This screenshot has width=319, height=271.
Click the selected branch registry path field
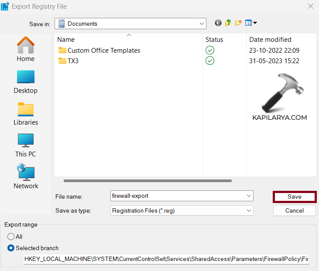pos(166,259)
